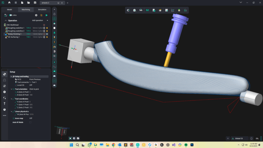Image resolution: width=263 pixels, height=148 pixels.
Task: Click the fit-to-view icon below viewport
Action: 71,138
